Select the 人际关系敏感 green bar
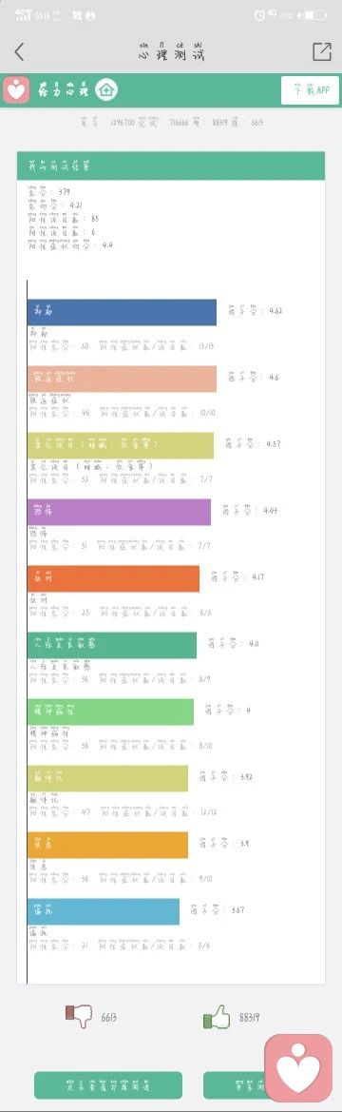This screenshot has width=342, height=1112. 112,645
